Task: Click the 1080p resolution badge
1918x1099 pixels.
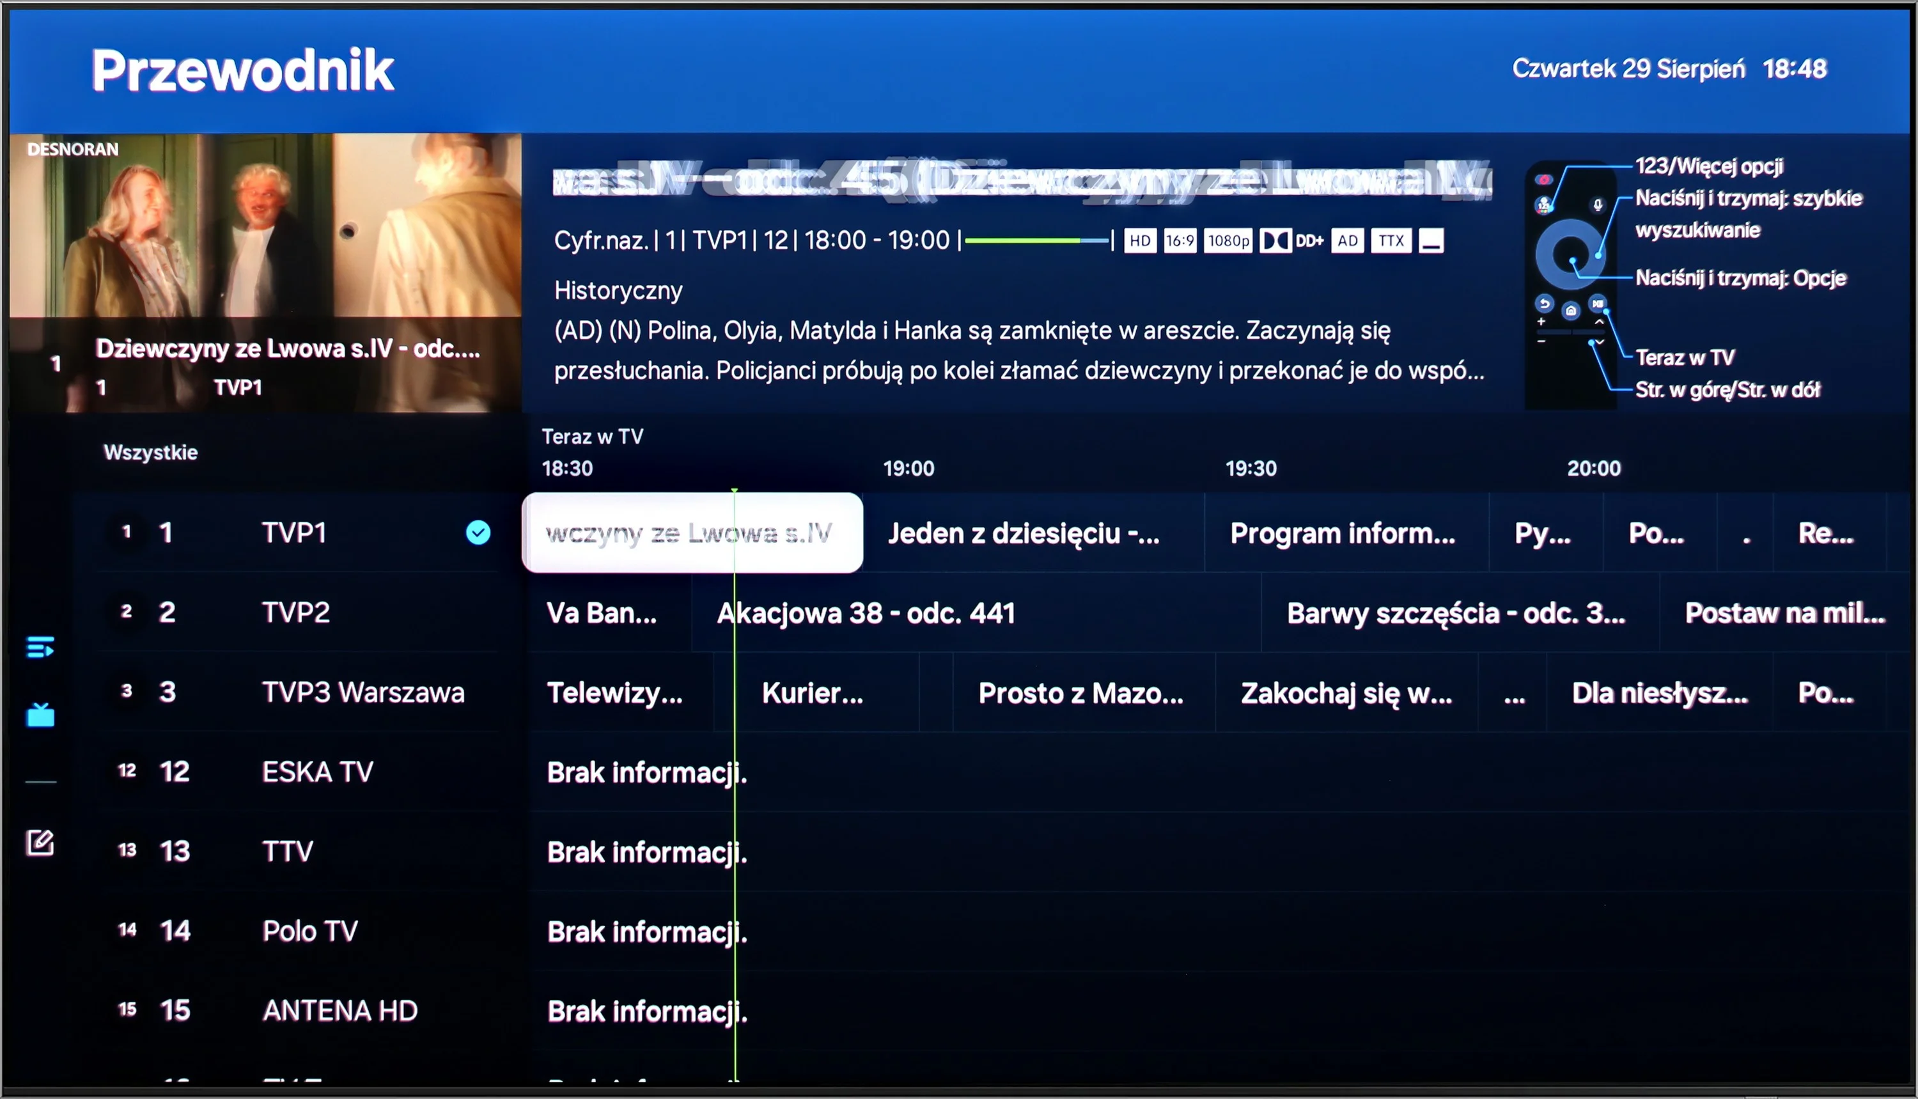Action: click(x=1228, y=241)
